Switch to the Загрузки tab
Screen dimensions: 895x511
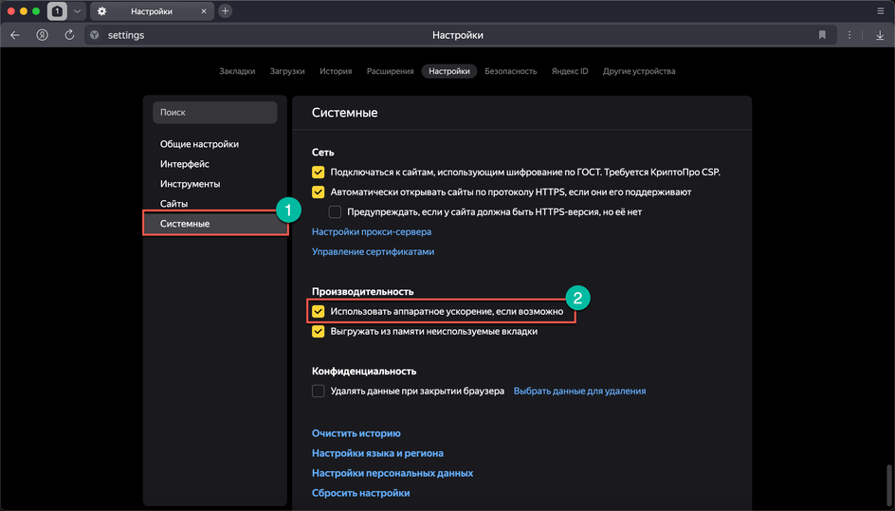[287, 71]
